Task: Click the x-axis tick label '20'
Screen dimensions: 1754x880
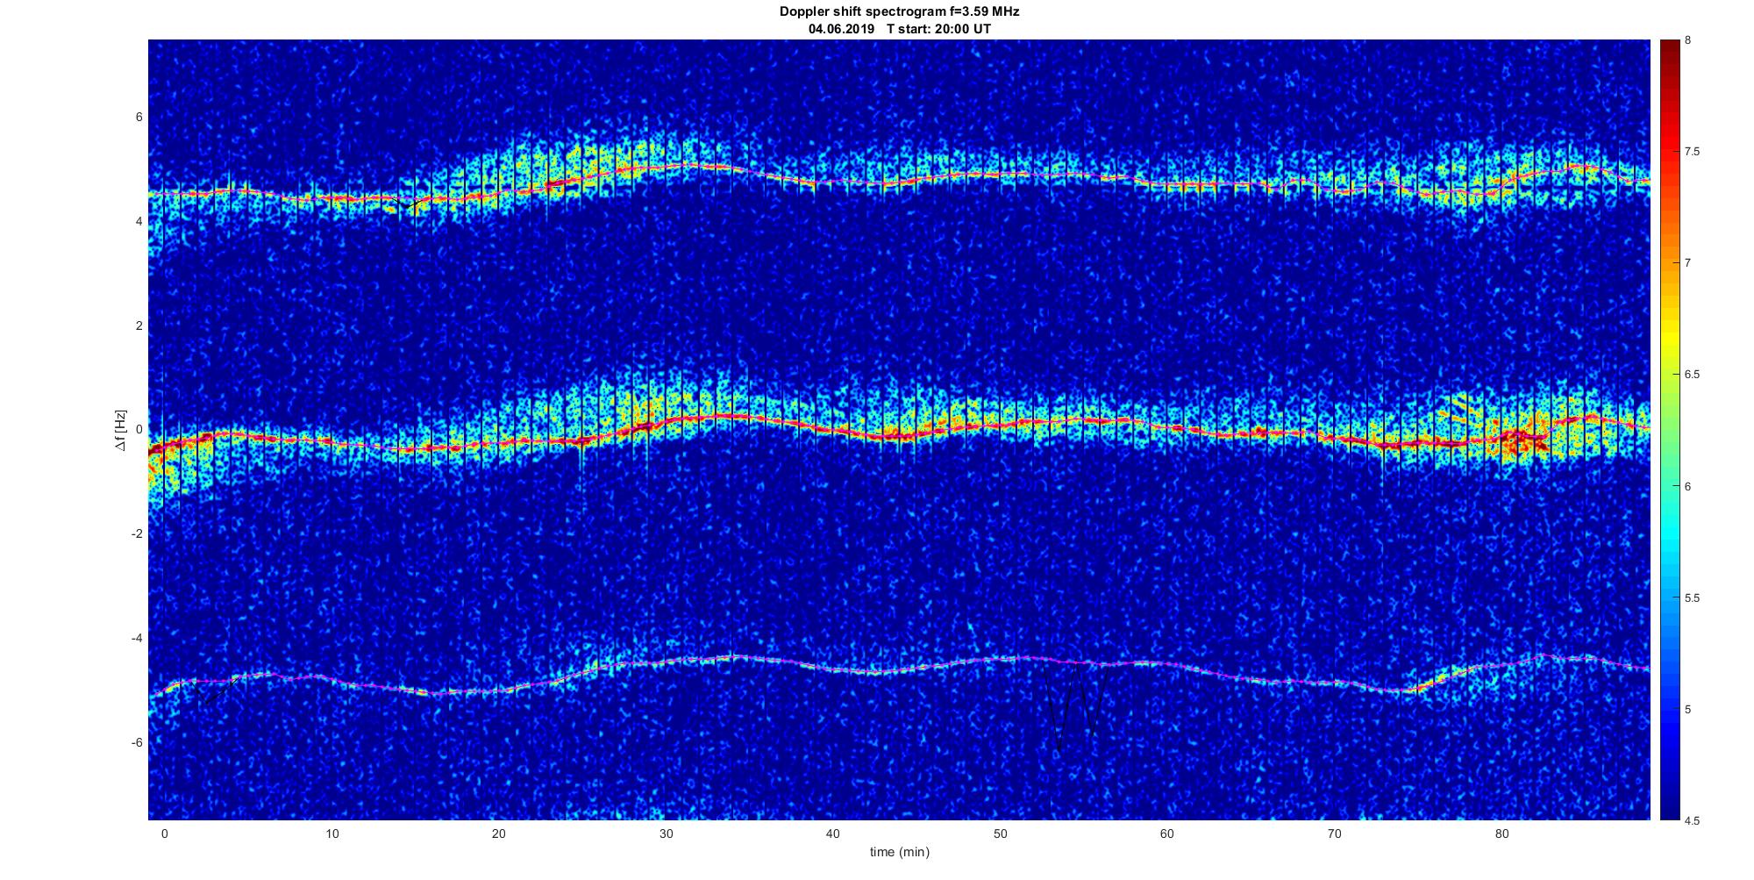Action: (x=498, y=833)
